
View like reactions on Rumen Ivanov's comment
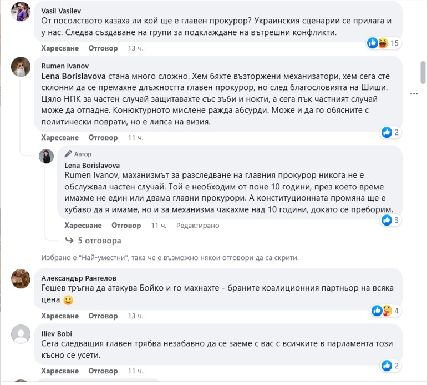(x=390, y=132)
